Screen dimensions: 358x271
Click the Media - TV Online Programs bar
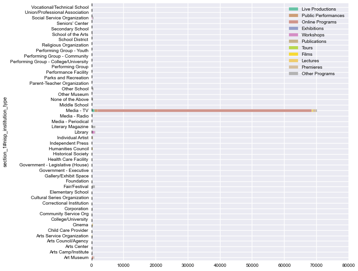205,111
